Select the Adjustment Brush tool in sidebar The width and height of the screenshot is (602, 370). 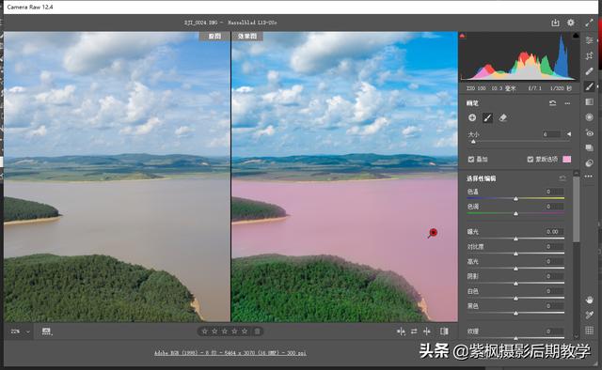(590, 86)
